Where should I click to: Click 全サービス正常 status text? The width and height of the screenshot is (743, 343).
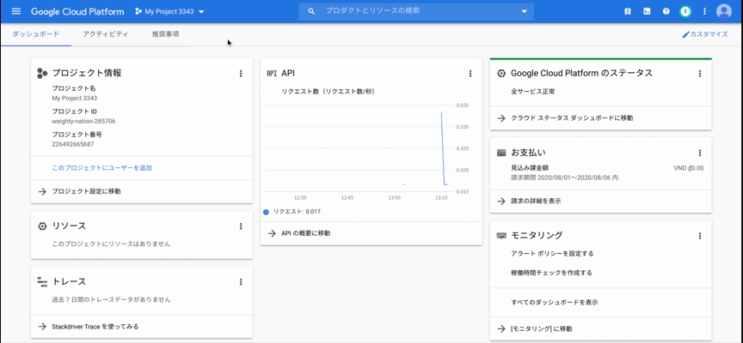(x=533, y=92)
